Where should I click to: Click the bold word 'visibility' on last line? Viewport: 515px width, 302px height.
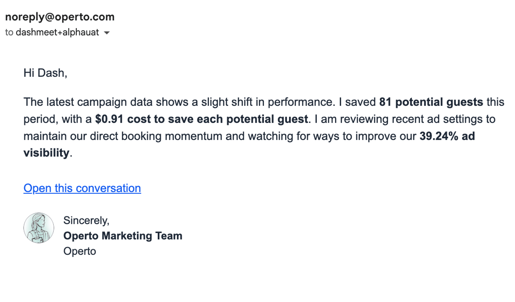[x=46, y=153]
